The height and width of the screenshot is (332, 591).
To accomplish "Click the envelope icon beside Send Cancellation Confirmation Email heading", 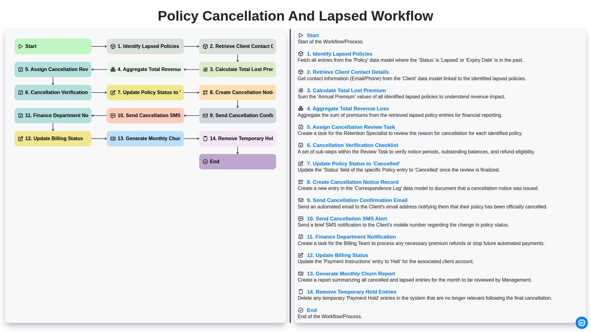I will tap(301, 200).
